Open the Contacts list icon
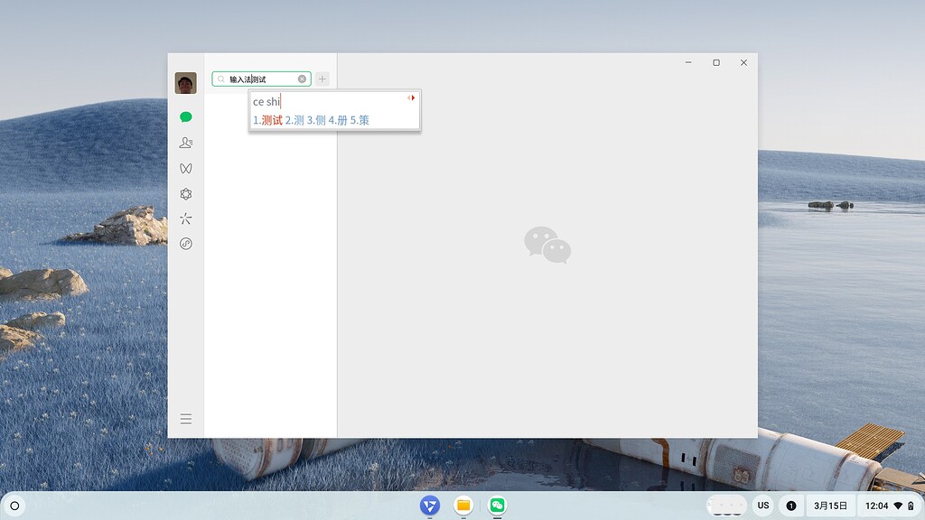The width and height of the screenshot is (925, 520). [x=185, y=142]
